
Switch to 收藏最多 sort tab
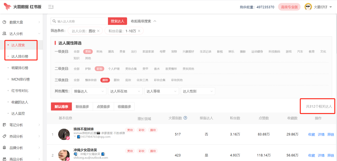(124, 106)
